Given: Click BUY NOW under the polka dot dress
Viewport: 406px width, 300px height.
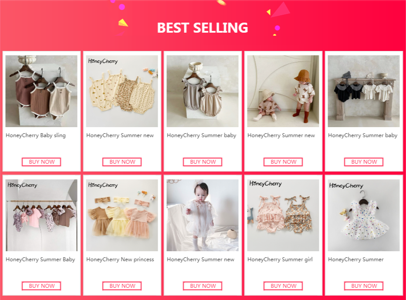Looking at the screenshot, I should pos(364,286).
